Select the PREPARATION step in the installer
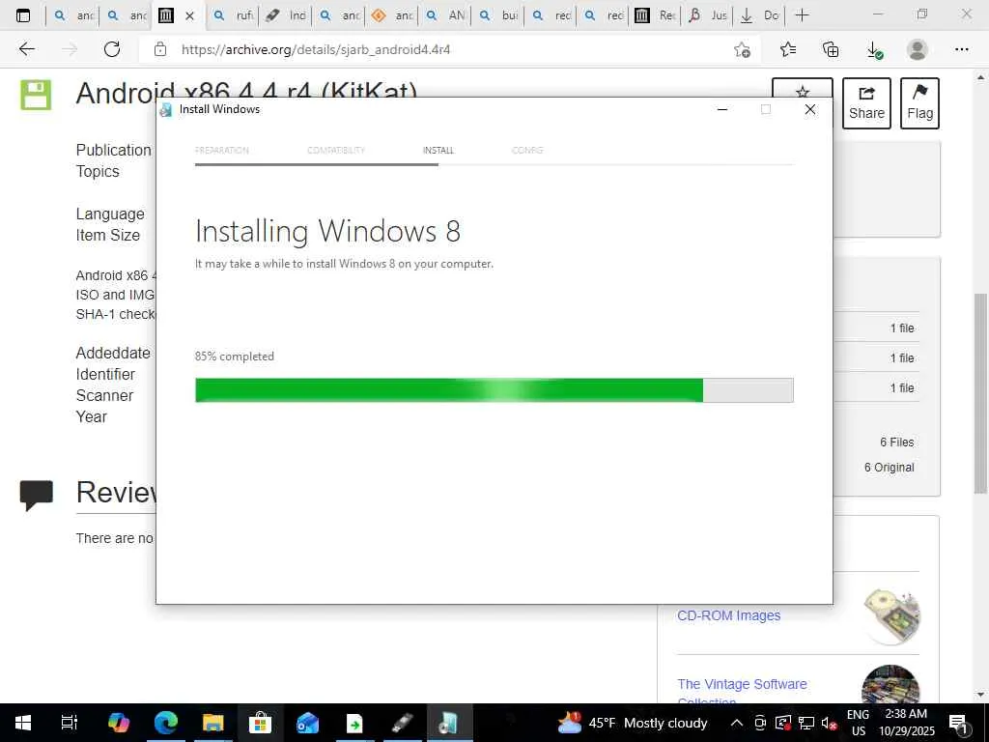Viewport: 989px width, 742px height. [x=222, y=150]
